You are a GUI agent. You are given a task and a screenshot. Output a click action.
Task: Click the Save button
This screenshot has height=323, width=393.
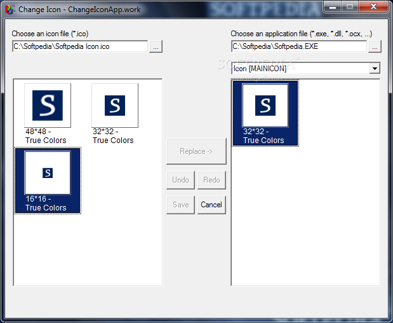(x=180, y=205)
